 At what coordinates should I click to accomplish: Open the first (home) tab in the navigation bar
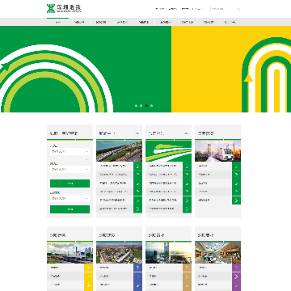point(57,22)
